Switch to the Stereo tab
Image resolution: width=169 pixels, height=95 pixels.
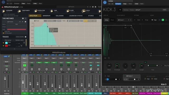pyautogui.click(x=91, y=16)
